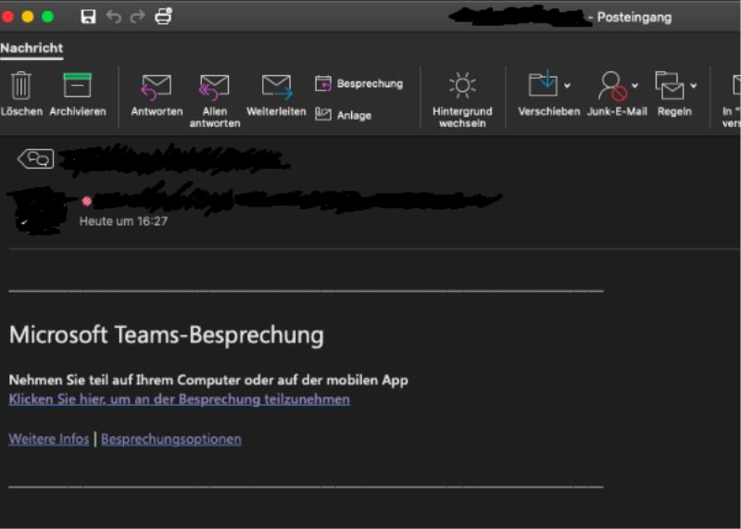Reply with a Besprechung meeting
The image size is (741, 529).
point(359,83)
